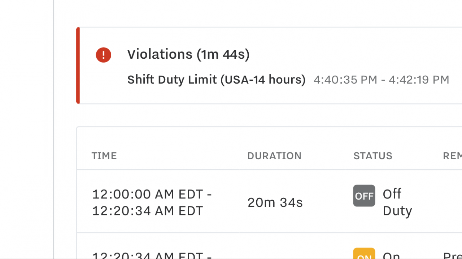Click the Off Duty status label

[x=397, y=202]
